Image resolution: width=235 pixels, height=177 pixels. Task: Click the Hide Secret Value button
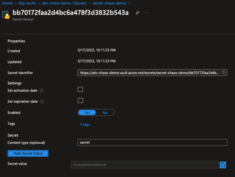[28, 153]
